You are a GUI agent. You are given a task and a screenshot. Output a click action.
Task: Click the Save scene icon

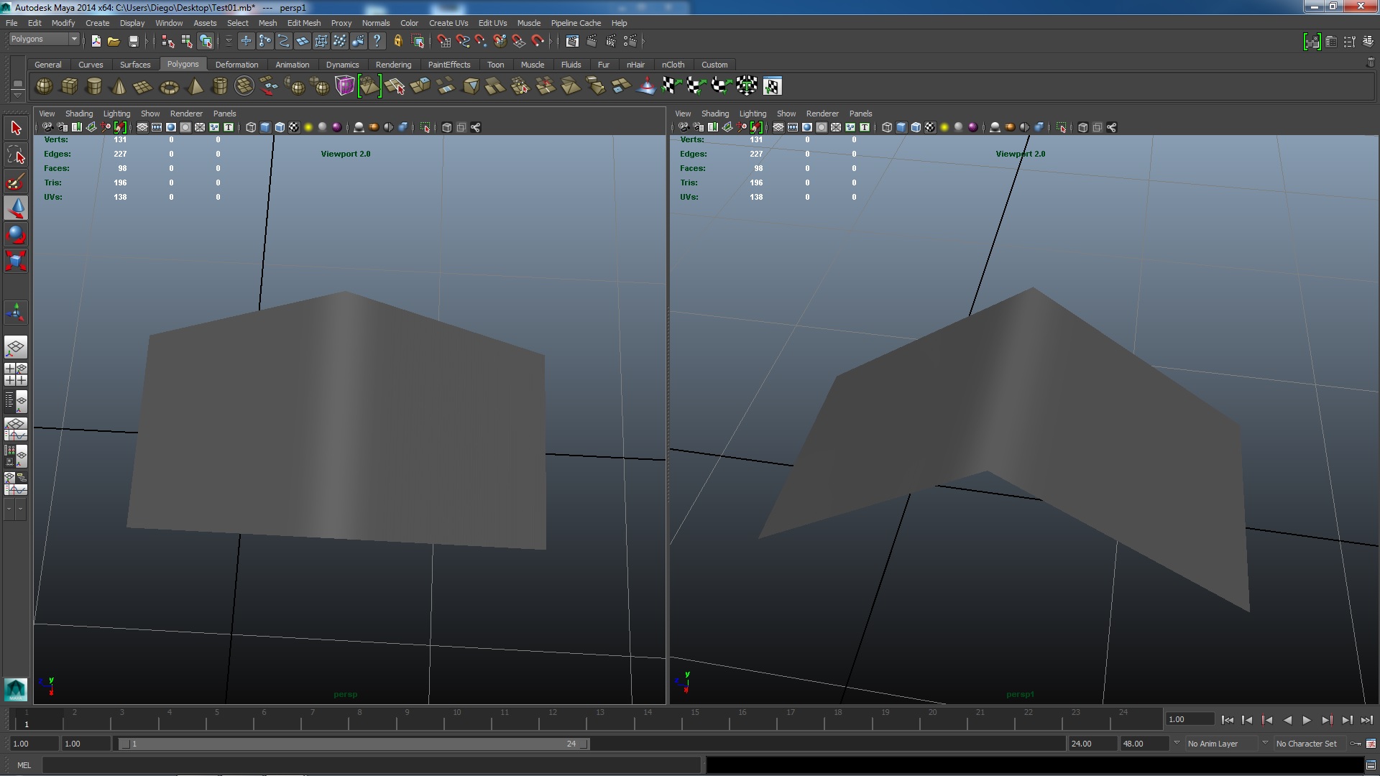point(133,42)
